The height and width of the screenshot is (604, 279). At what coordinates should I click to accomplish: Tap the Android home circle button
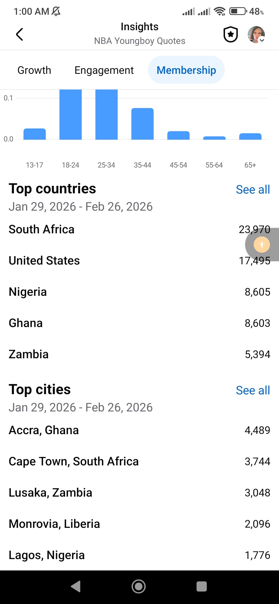pyautogui.click(x=139, y=586)
